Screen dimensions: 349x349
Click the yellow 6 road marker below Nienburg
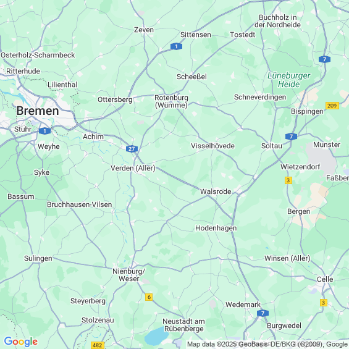149,297
